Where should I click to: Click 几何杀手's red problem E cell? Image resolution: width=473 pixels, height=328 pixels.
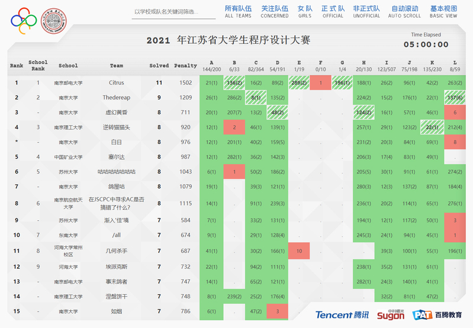click(299, 250)
